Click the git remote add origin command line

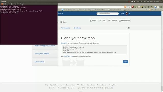(x=89, y=52)
